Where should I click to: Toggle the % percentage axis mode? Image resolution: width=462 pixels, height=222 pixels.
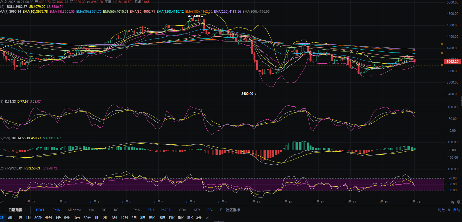[449, 210]
